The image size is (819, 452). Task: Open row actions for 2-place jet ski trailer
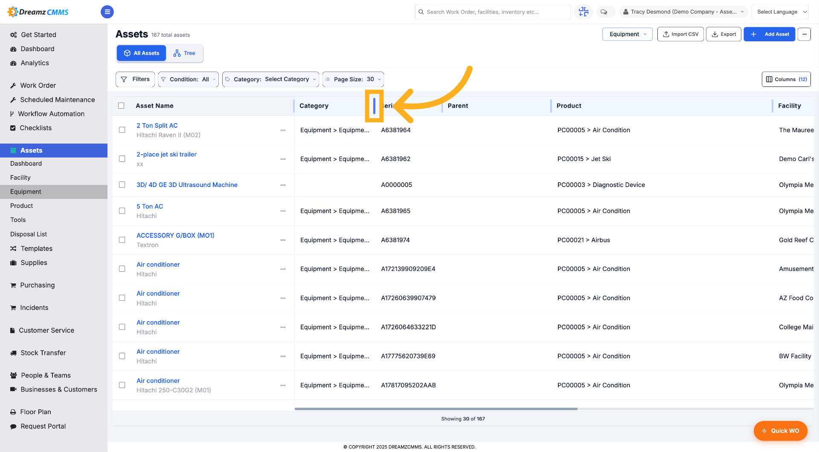click(x=283, y=159)
